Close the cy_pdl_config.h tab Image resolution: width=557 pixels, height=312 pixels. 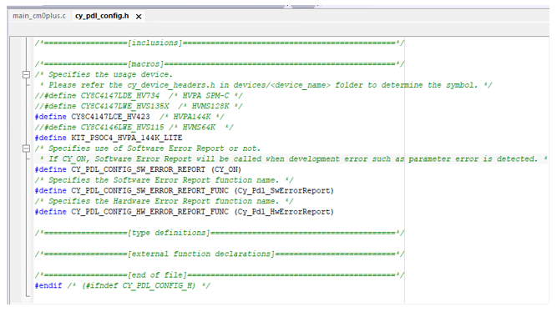(139, 17)
